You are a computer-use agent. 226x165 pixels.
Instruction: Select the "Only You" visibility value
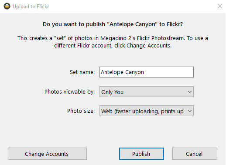[112, 92]
